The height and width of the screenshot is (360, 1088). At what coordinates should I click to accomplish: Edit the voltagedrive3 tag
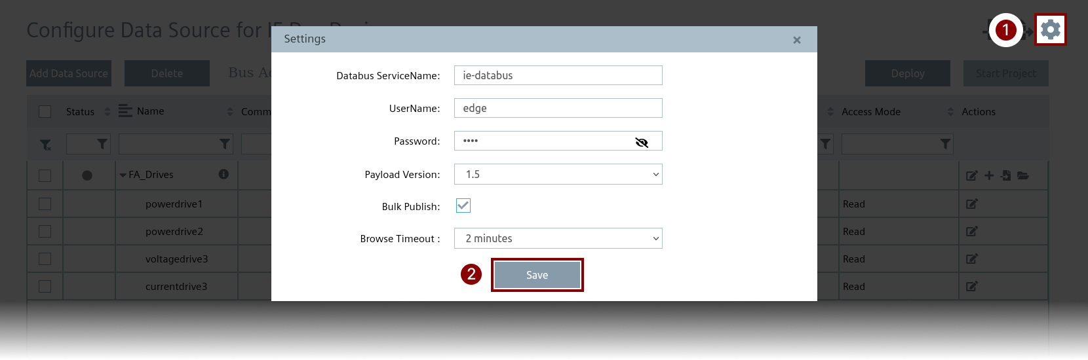click(972, 259)
